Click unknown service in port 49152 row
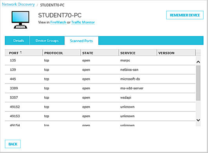The width and height of the screenshot is (208, 153). click(x=127, y=107)
